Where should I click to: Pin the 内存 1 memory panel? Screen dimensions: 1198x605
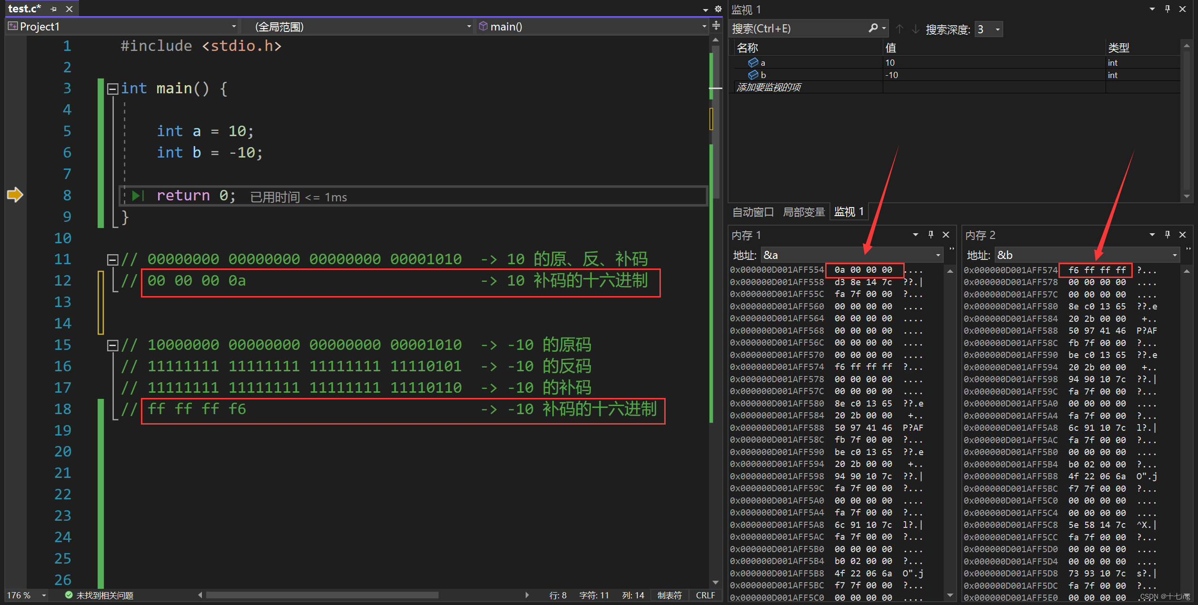coord(930,234)
